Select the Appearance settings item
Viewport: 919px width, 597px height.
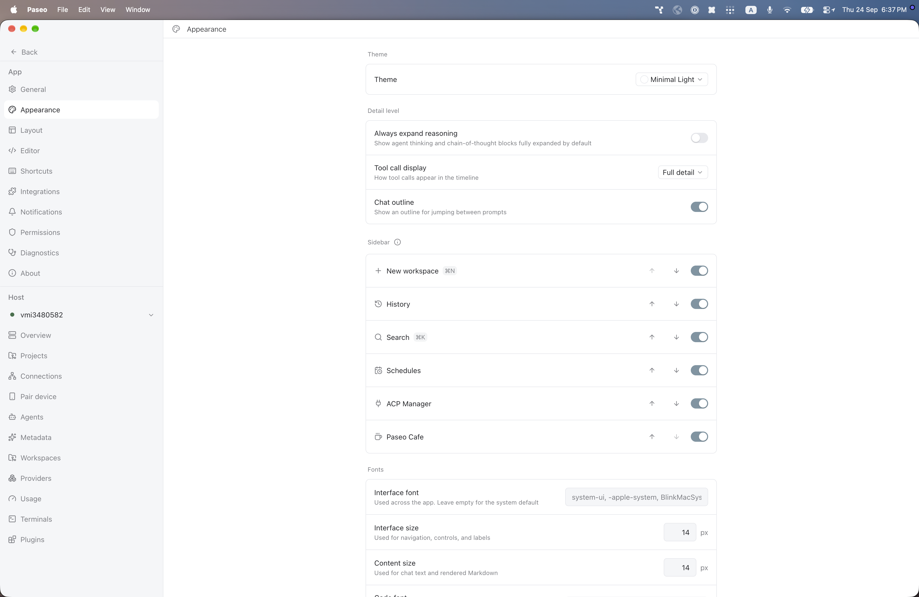click(x=81, y=110)
